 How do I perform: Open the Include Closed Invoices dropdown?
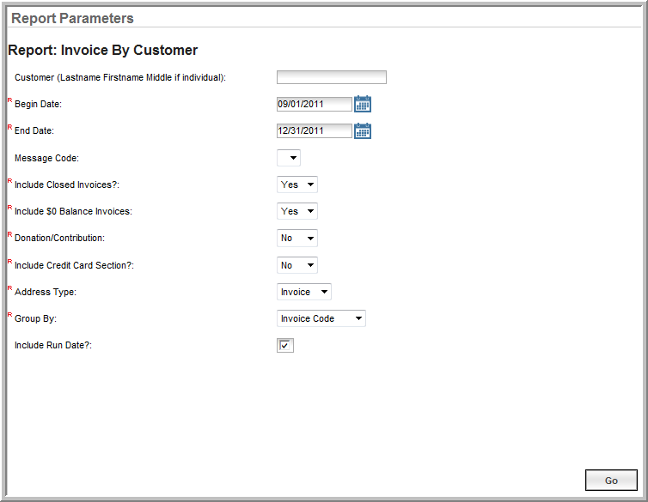tap(297, 184)
